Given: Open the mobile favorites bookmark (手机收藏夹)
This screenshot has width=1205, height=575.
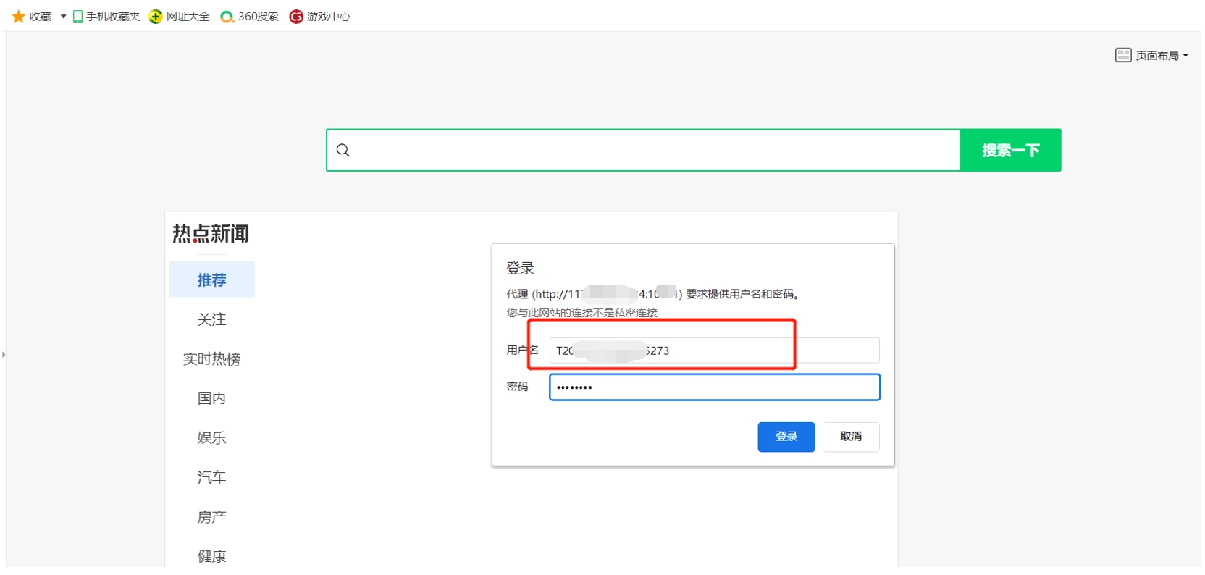Looking at the screenshot, I should 106,17.
